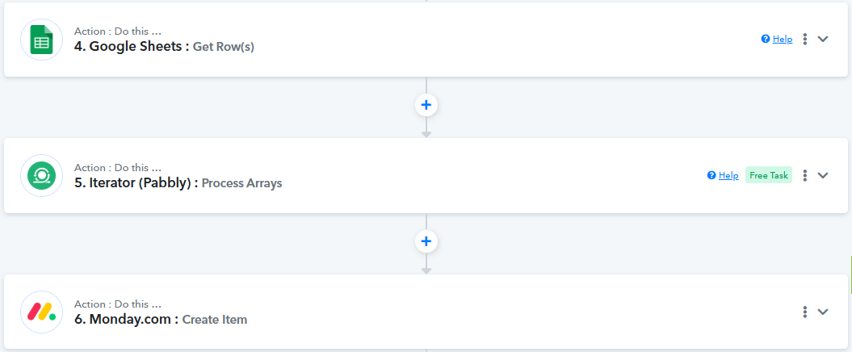Open three-dot menu on Google Sheets step
This screenshot has height=352, width=852.
tap(804, 39)
